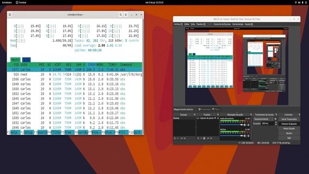The width and height of the screenshot is (309, 174).
Task: Select the Main tab in htop
Action: (15, 60)
